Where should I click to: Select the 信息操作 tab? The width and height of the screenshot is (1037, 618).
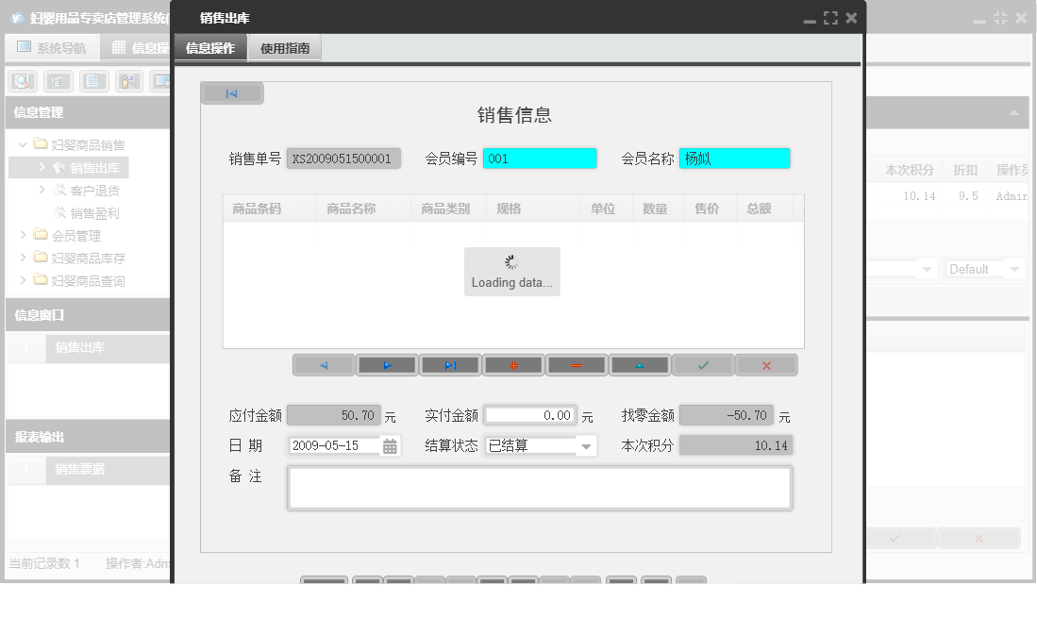point(209,45)
